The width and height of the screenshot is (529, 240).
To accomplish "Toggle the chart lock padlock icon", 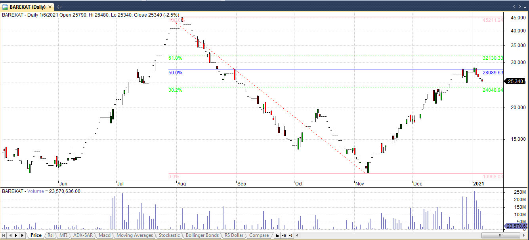I will [277, 235].
